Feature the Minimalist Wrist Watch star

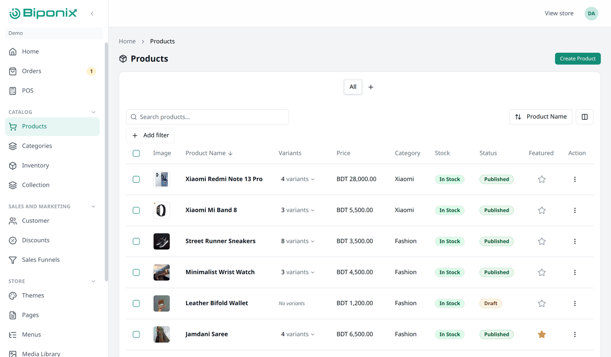[x=542, y=272]
